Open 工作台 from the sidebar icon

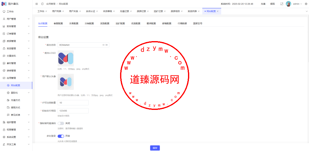tap(4, 12)
